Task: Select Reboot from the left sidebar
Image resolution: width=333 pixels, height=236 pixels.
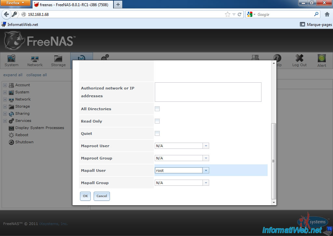Action: (x=21, y=135)
